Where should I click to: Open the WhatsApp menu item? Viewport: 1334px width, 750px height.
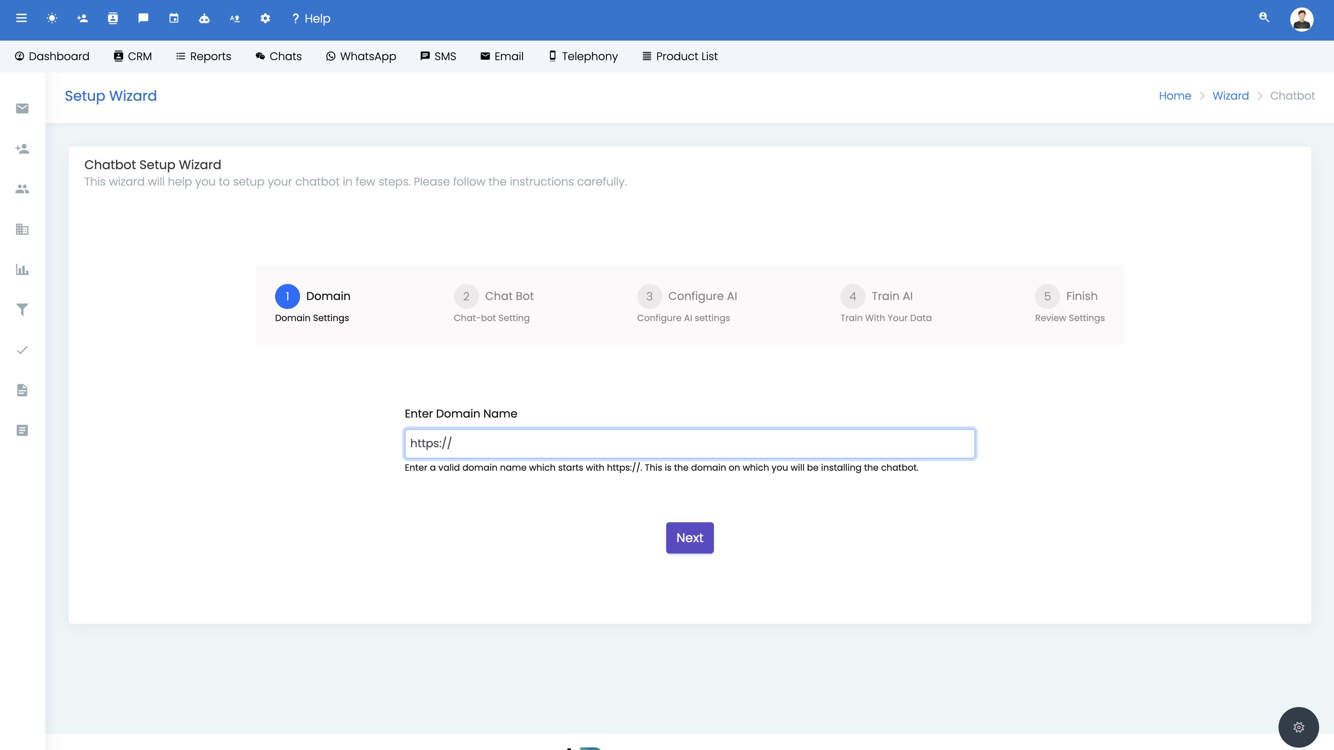tap(361, 56)
